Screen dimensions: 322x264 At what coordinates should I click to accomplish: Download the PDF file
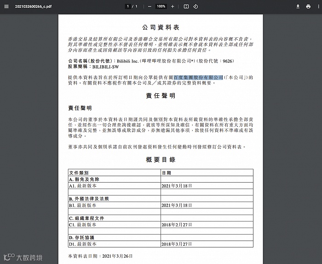pyautogui.click(x=298, y=6)
